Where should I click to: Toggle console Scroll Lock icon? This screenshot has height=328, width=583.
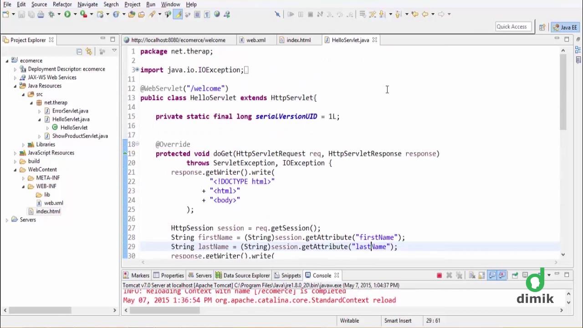[x=481, y=275]
